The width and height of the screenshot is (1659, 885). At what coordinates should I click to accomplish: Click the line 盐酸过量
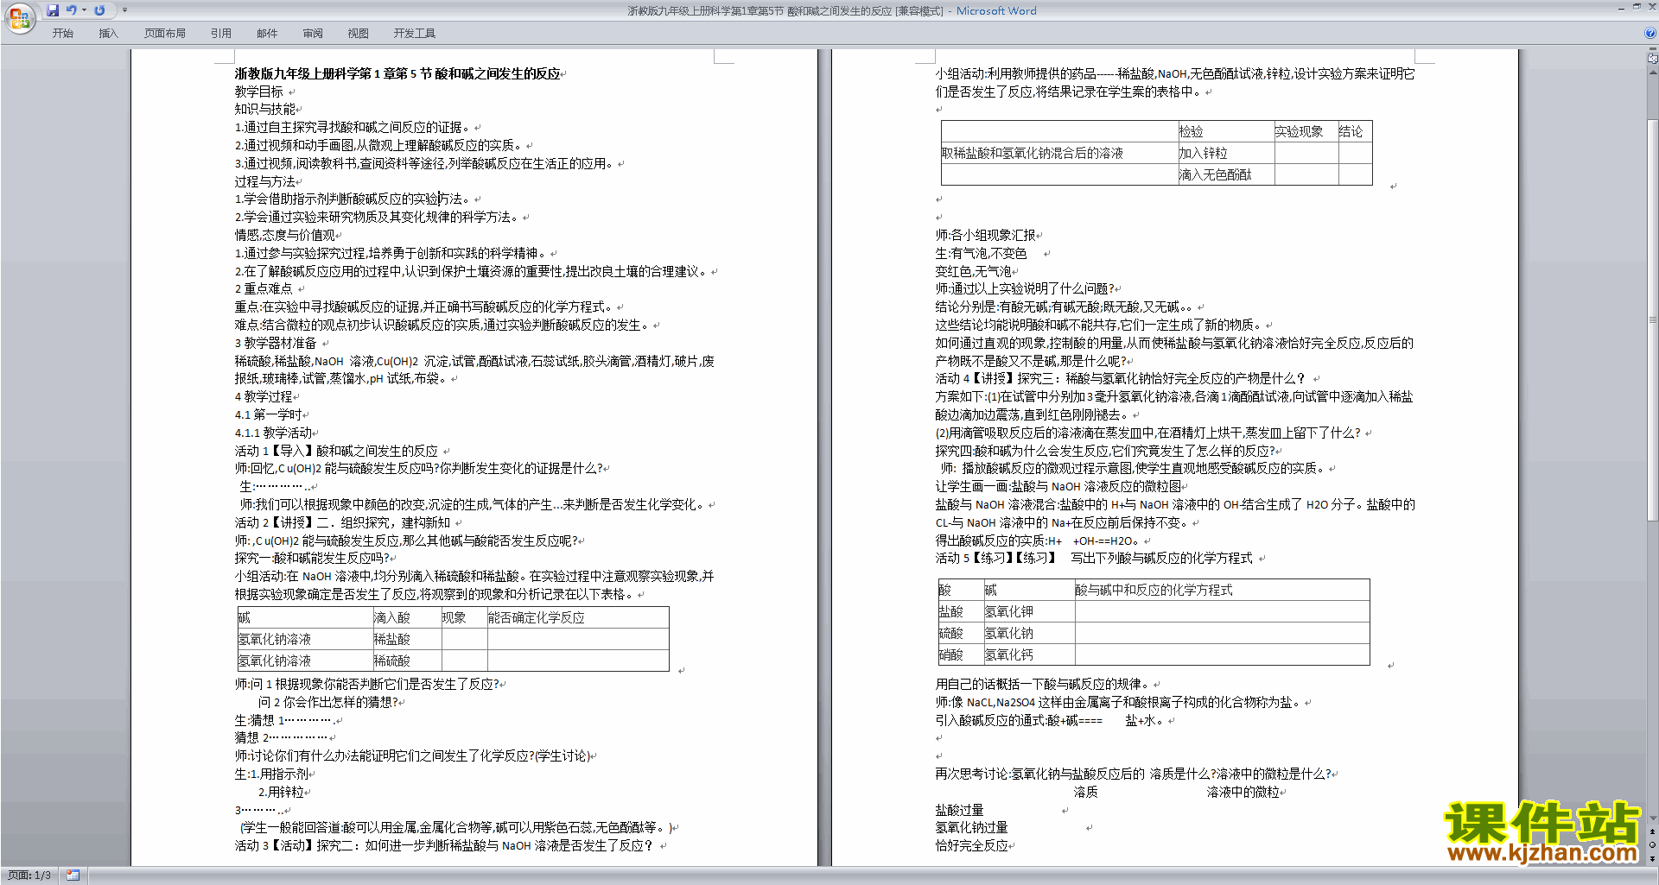pyautogui.click(x=959, y=811)
